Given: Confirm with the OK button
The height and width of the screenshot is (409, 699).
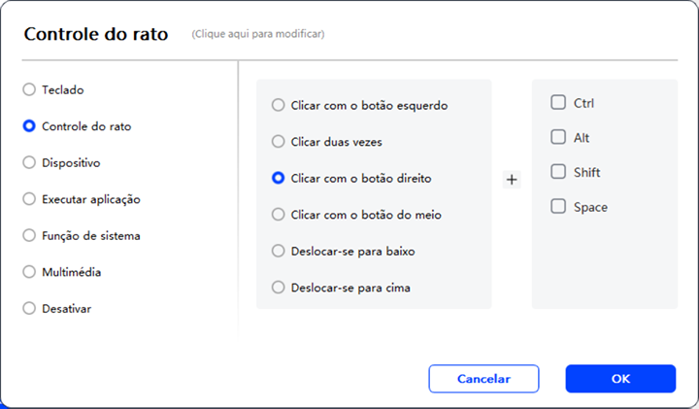Looking at the screenshot, I should [620, 379].
